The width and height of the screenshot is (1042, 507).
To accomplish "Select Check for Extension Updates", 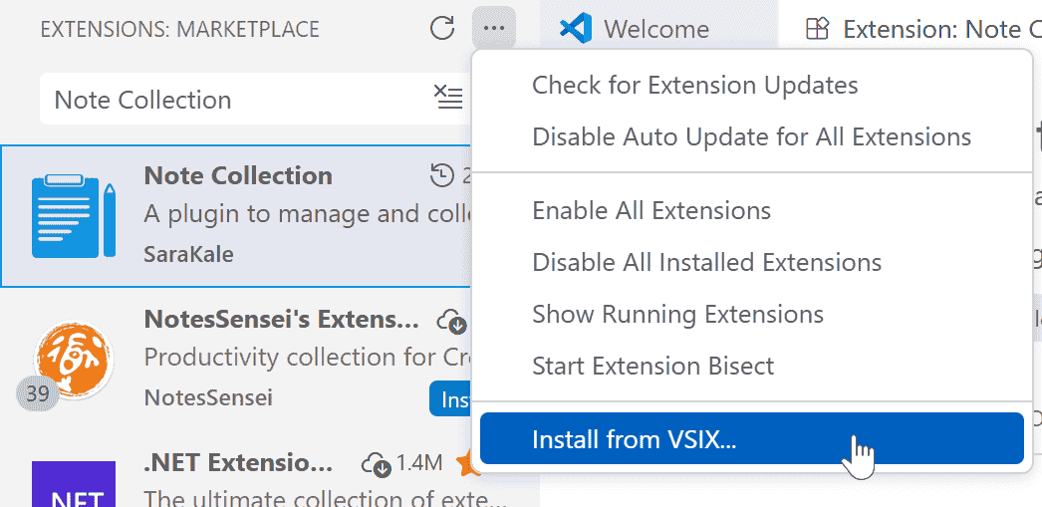I will tap(695, 85).
